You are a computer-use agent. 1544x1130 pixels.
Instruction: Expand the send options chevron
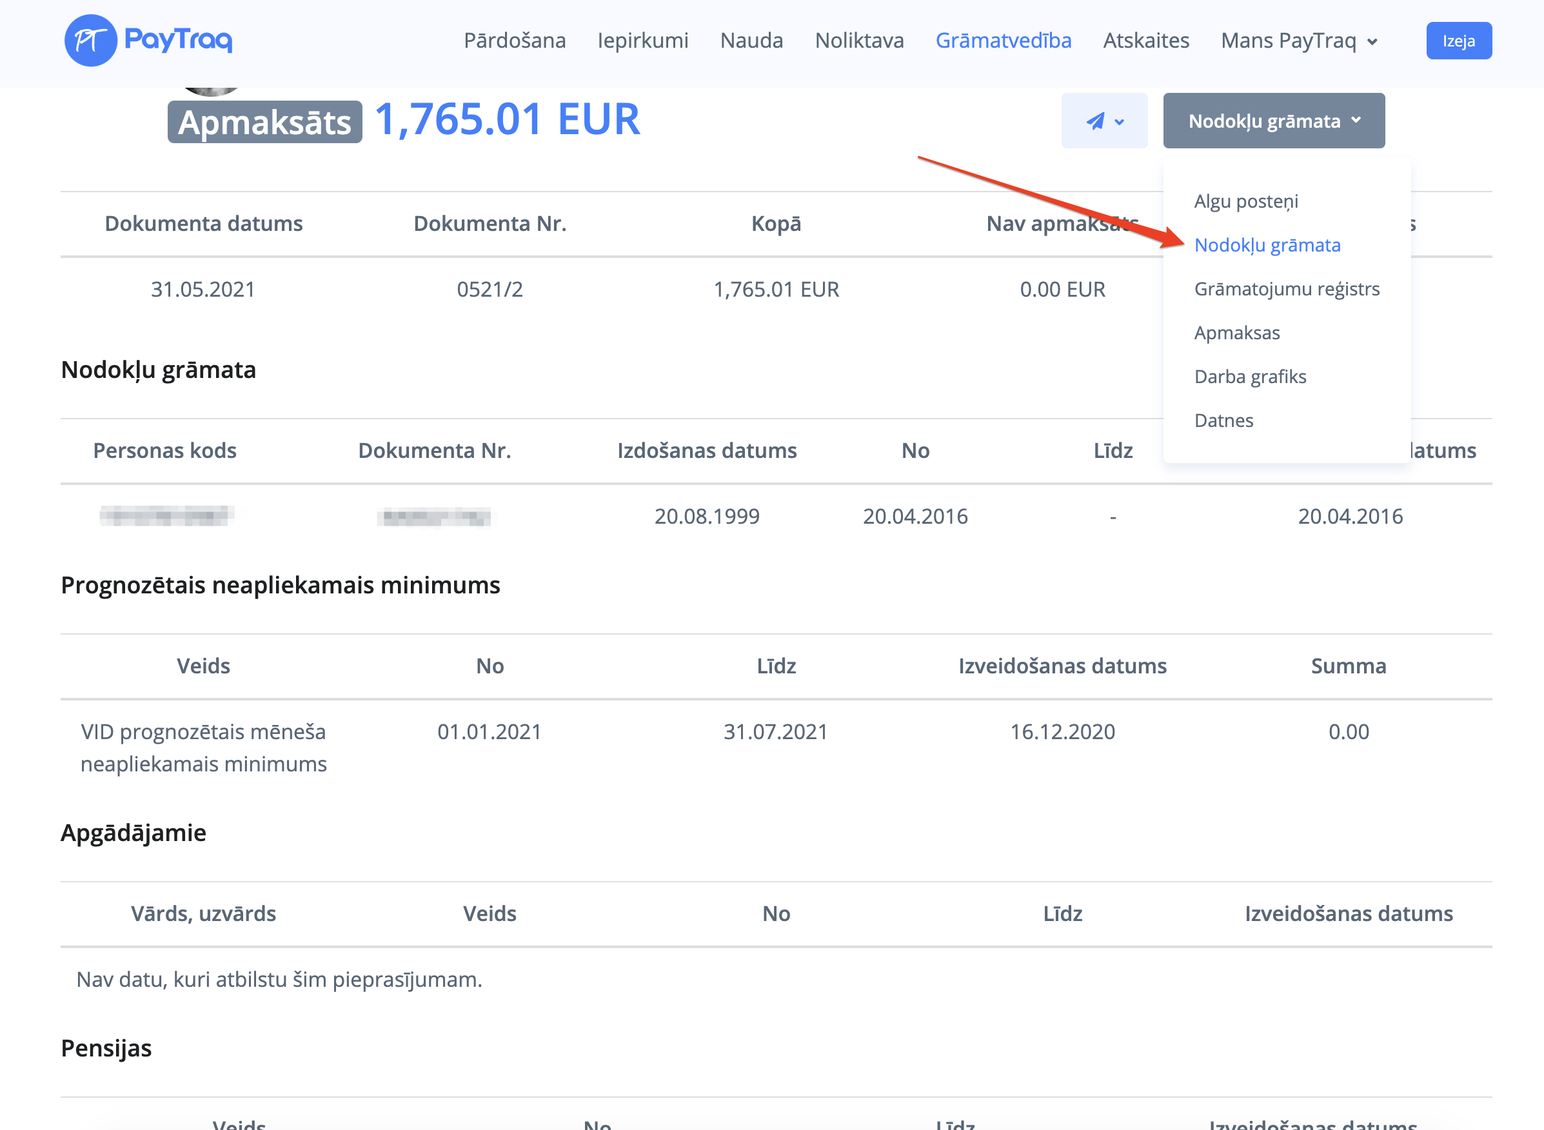coord(1120,123)
